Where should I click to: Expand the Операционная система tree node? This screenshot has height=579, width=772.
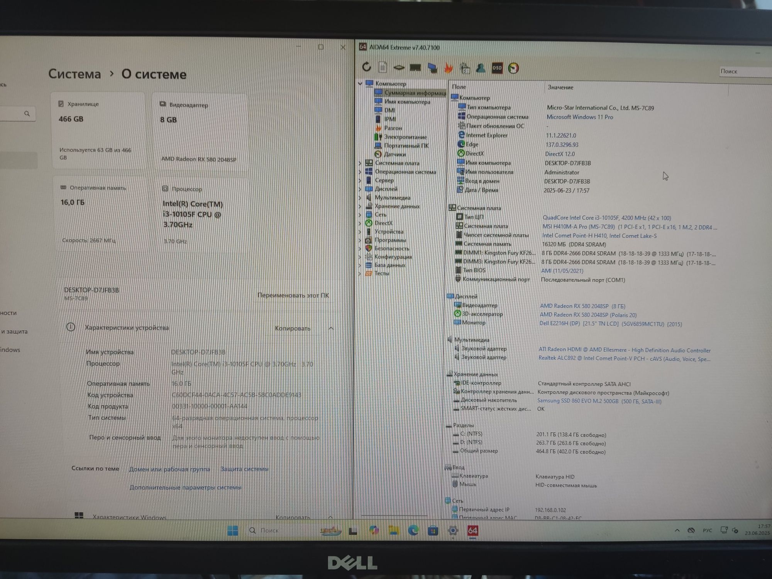[360, 172]
